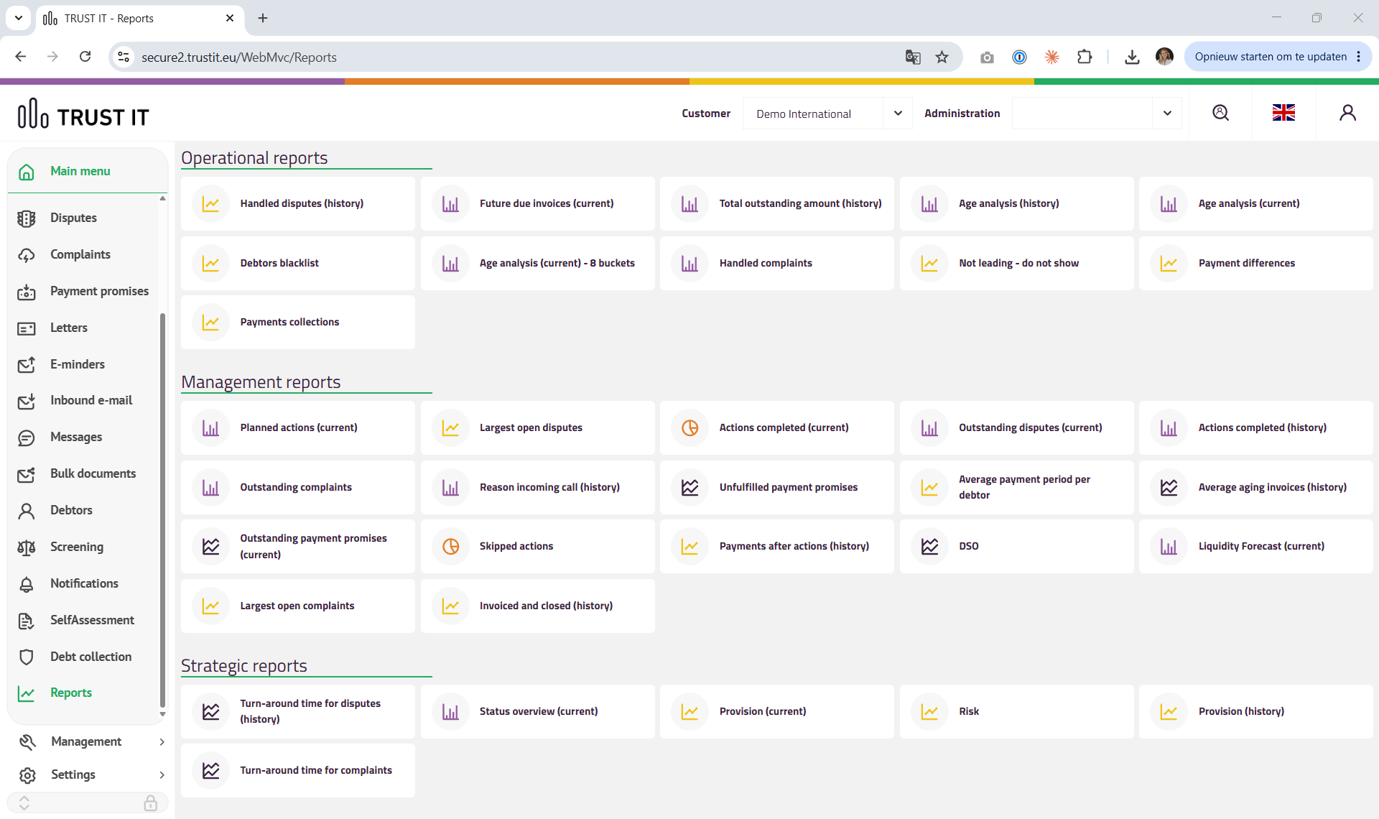Open Main menu entry
The image size is (1379, 819).
tap(80, 172)
